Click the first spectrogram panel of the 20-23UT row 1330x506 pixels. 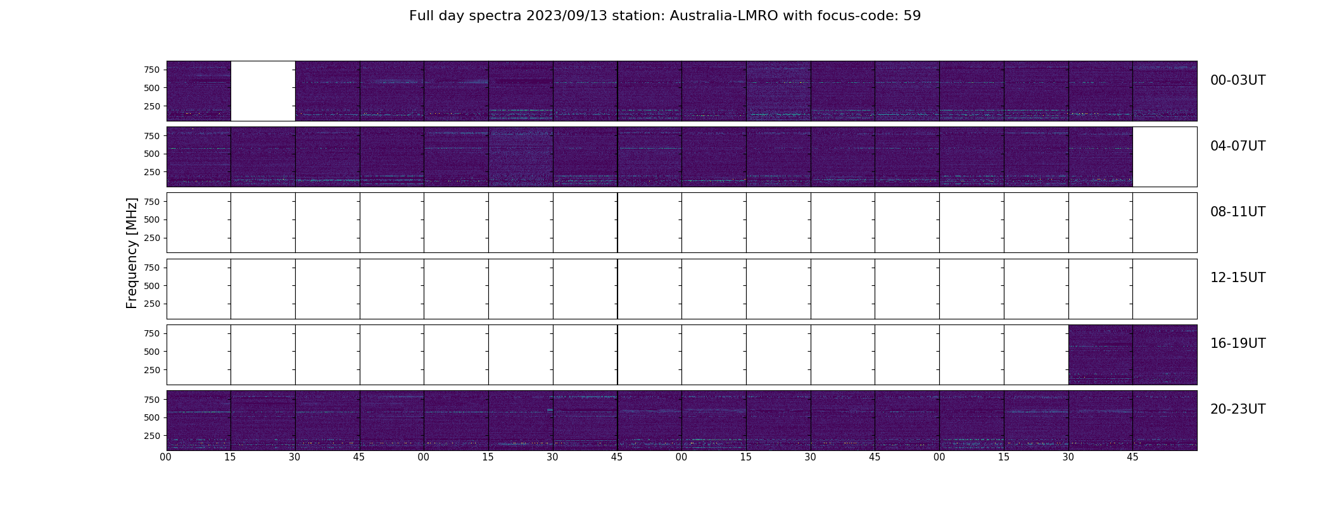(x=198, y=421)
